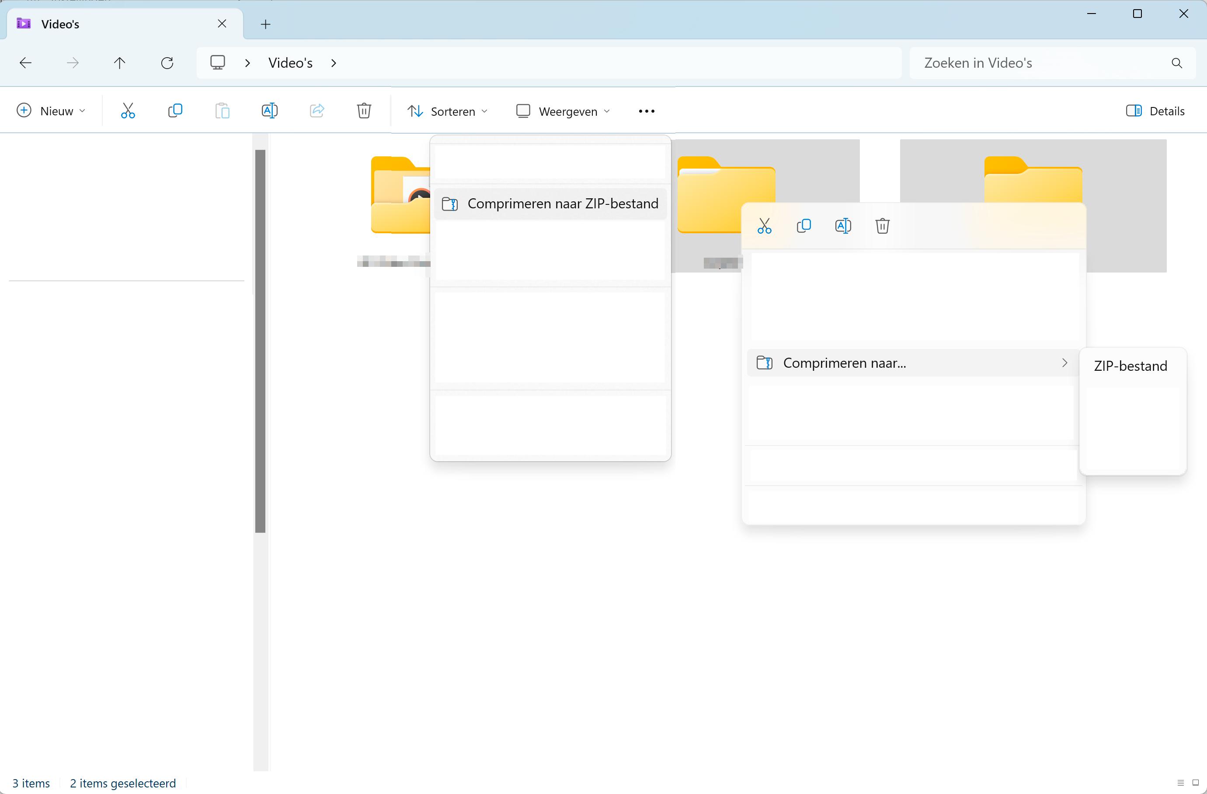Open the Weergeven dropdown
Viewport: 1207px width, 794px height.
click(563, 111)
